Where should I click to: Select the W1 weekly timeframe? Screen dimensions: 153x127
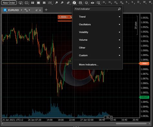pos(145,3)
